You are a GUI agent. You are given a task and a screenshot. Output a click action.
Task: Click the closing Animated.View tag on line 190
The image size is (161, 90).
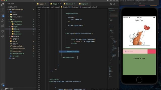pos(68,57)
